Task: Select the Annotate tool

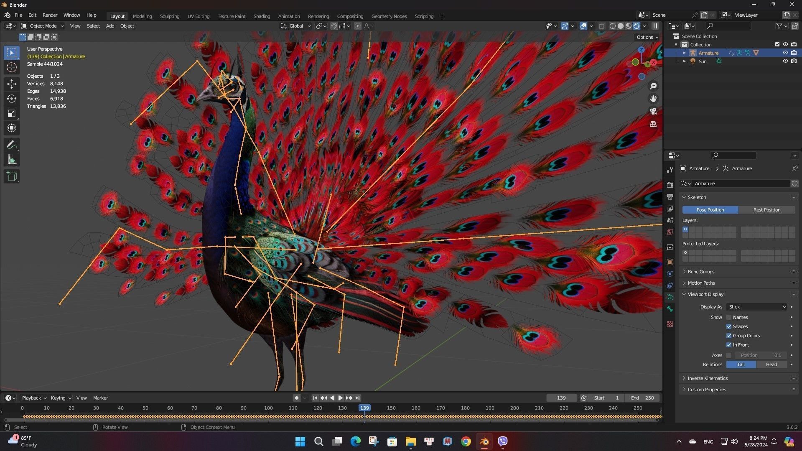Action: pos(12,145)
